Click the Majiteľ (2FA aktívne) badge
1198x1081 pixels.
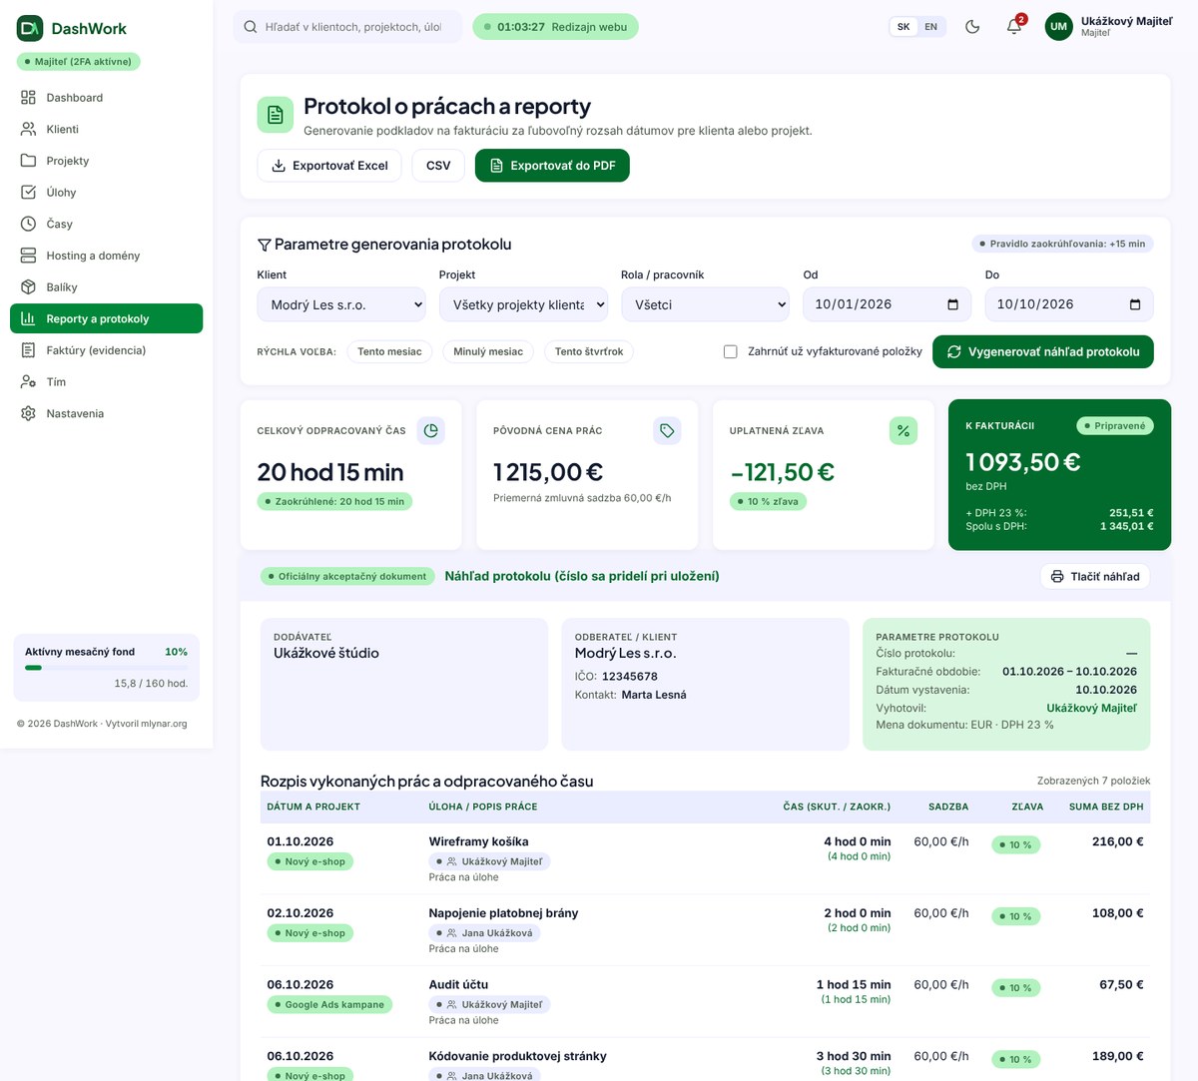click(x=79, y=62)
